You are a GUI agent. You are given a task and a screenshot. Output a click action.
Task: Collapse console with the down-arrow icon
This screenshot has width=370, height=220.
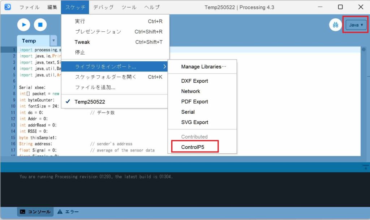tap(366, 167)
